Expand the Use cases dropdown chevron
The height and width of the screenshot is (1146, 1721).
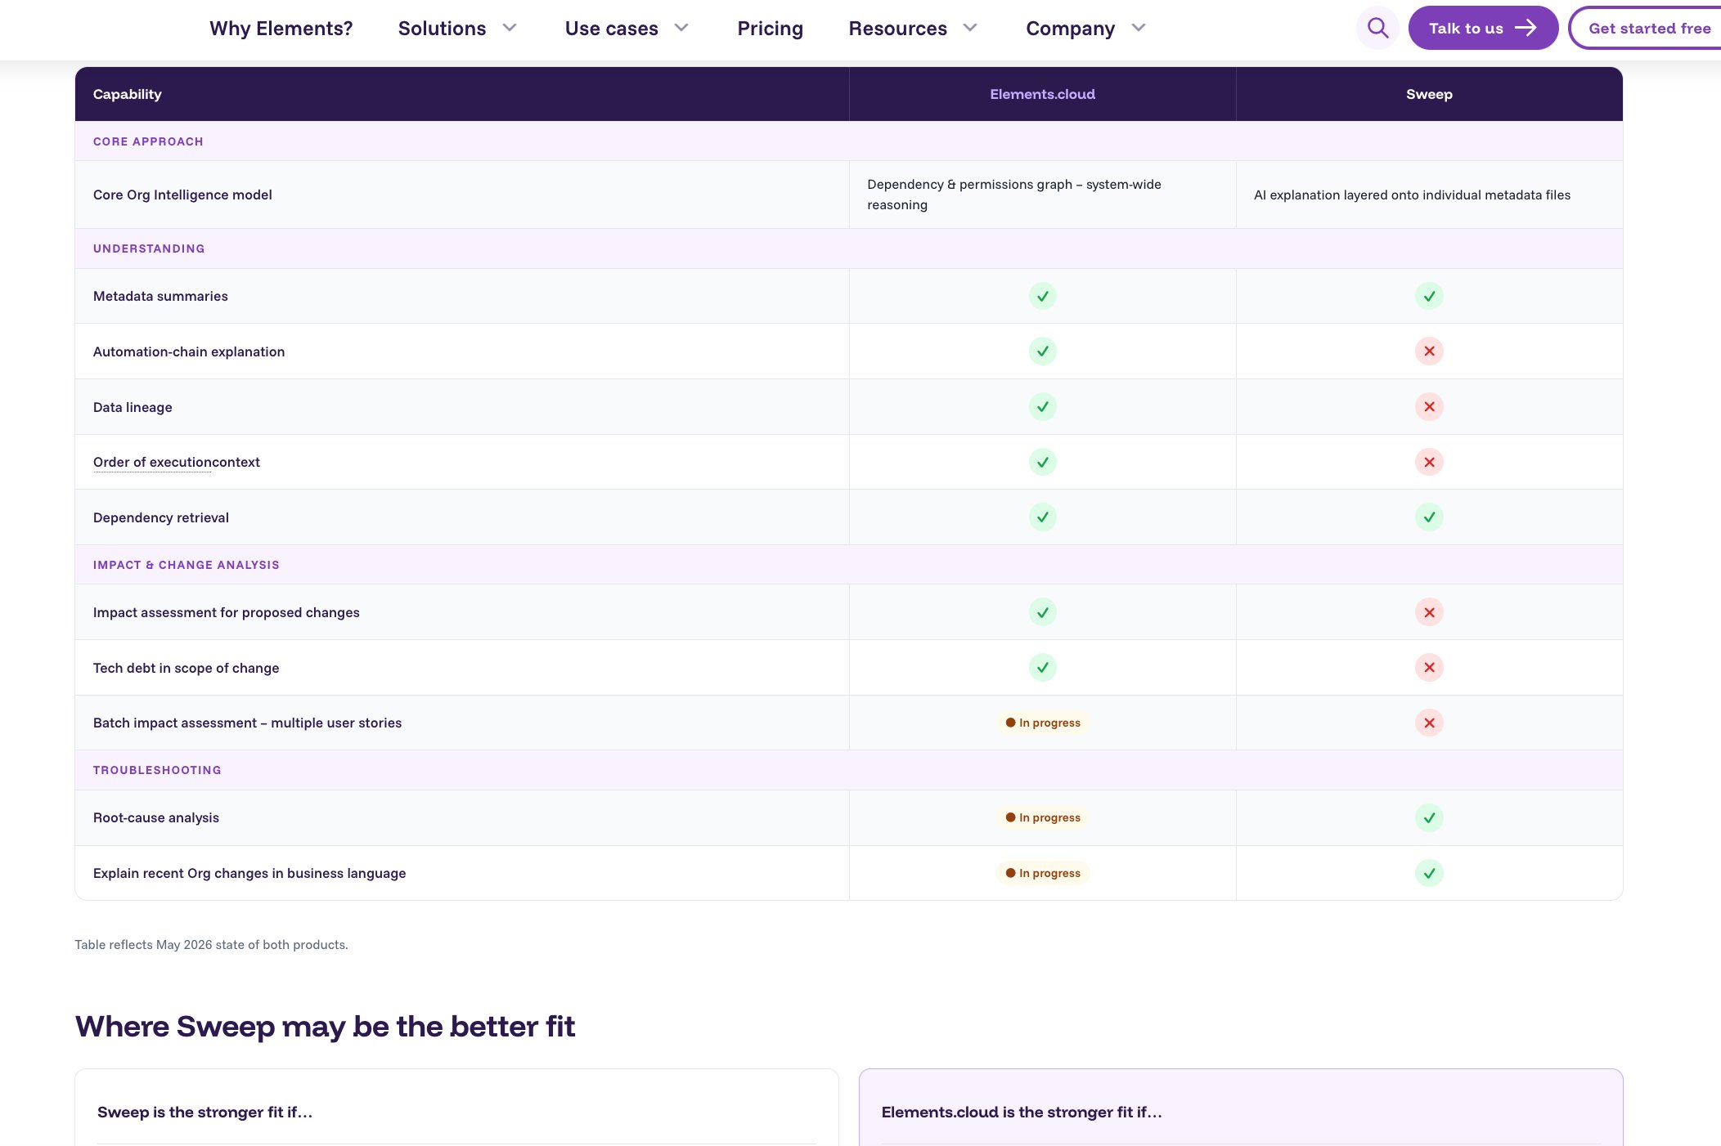pyautogui.click(x=681, y=28)
